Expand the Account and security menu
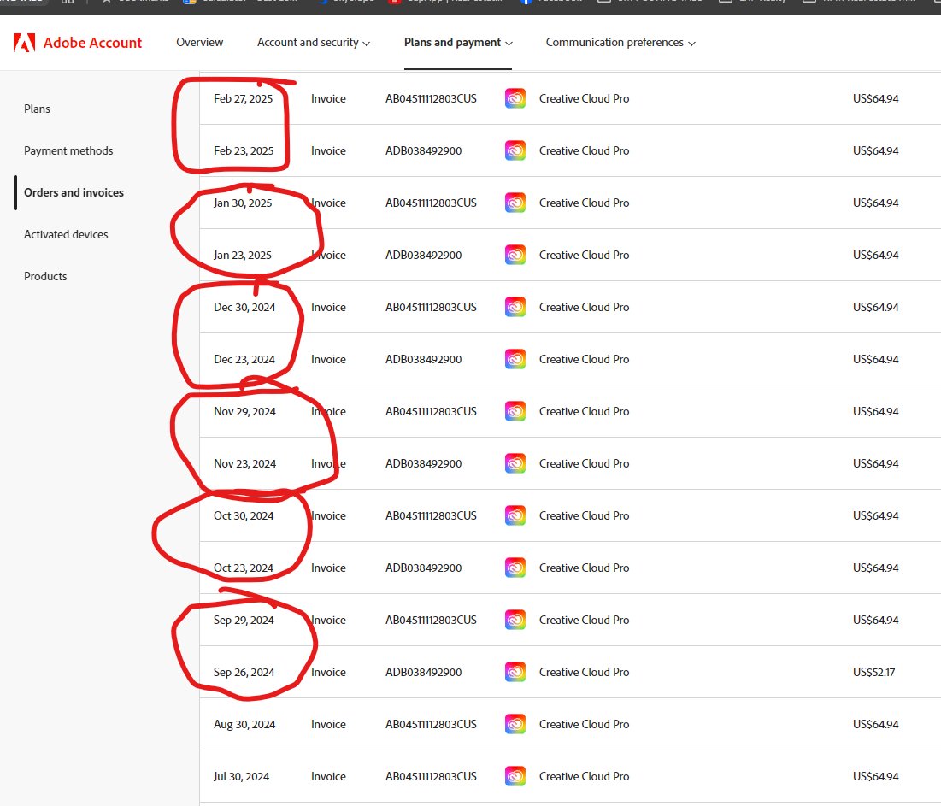Image resolution: width=941 pixels, height=806 pixels. 314,43
